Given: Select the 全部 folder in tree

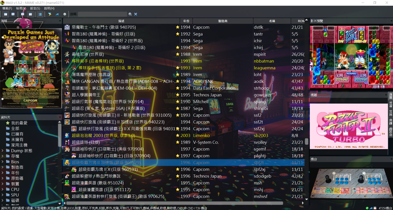Looking at the screenshot, I should 15,128.
